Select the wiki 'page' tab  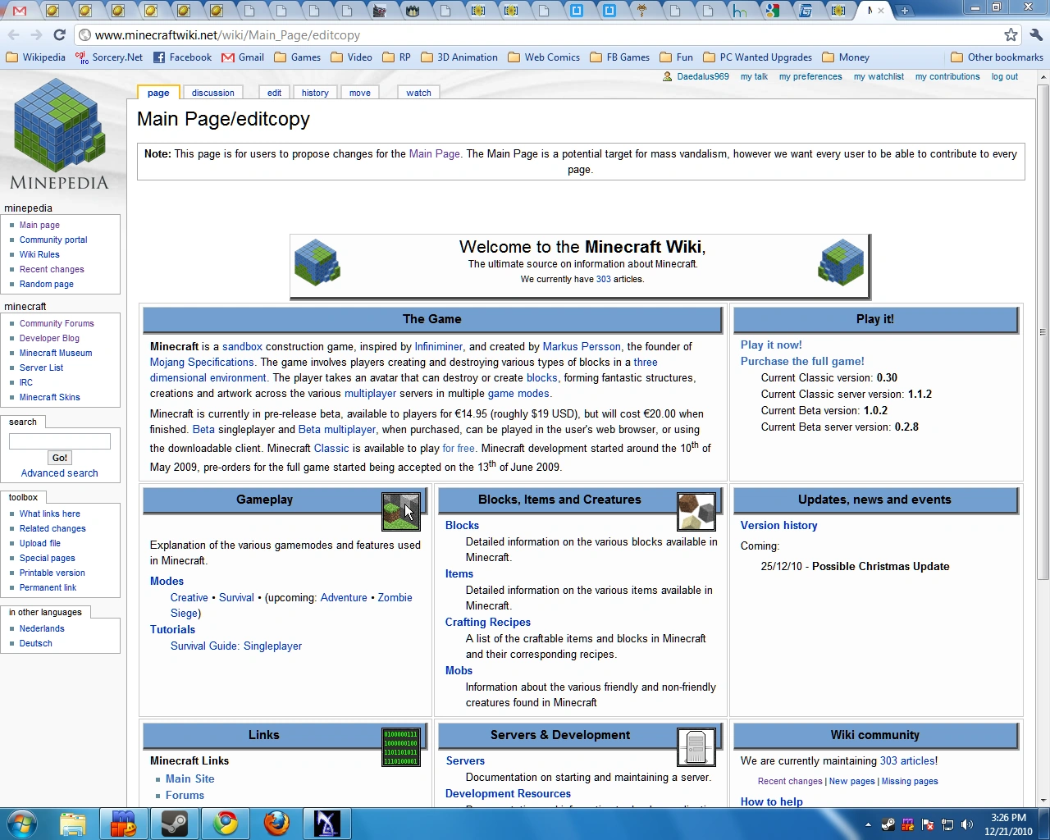pyautogui.click(x=158, y=93)
